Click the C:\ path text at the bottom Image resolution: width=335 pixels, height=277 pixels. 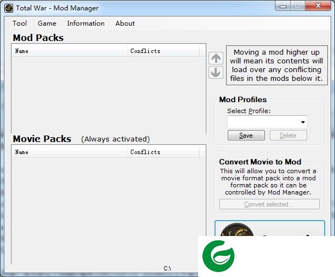click(x=168, y=268)
